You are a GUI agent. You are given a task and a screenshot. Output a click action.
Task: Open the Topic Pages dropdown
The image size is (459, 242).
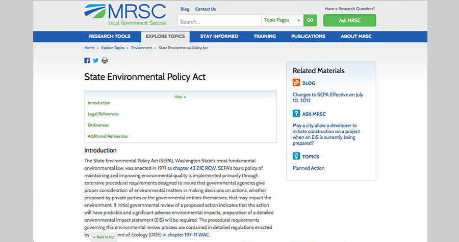pyautogui.click(x=283, y=20)
